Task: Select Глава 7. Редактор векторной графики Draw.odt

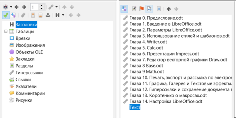Action: (x=178, y=60)
